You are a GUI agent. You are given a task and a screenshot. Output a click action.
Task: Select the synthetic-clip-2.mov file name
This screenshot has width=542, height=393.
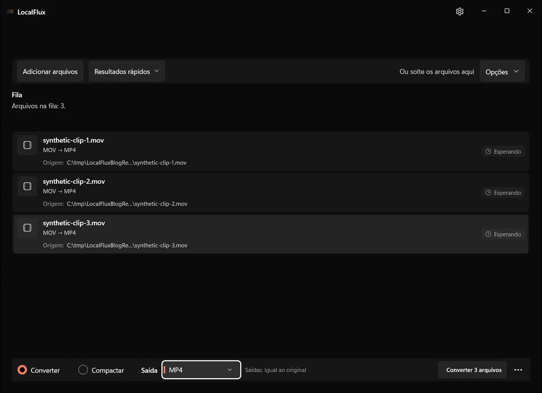tap(74, 181)
